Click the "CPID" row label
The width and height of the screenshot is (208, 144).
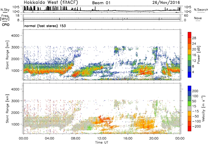(x=6, y=25)
